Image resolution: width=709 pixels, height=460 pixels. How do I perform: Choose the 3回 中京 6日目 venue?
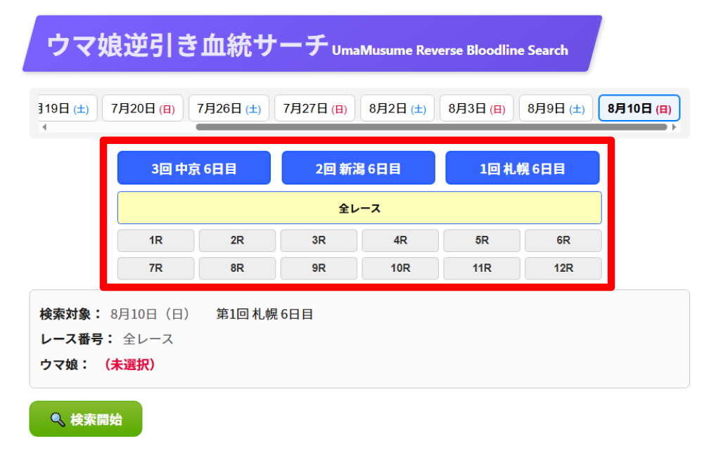[194, 168]
